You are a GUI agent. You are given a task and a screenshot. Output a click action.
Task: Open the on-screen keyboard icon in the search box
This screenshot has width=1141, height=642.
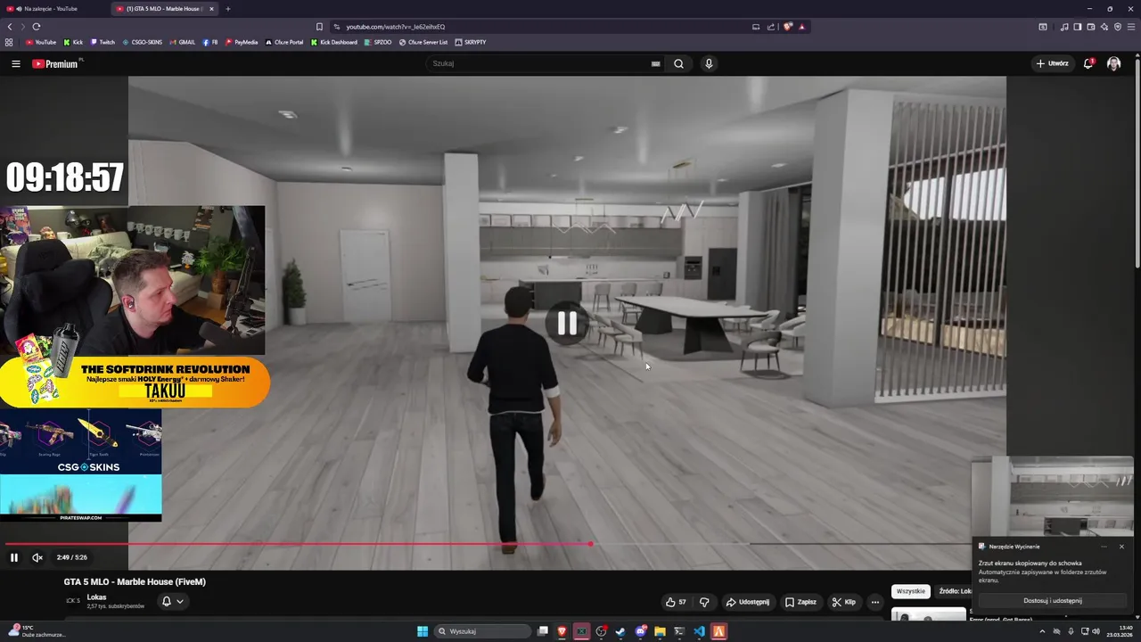tap(655, 63)
